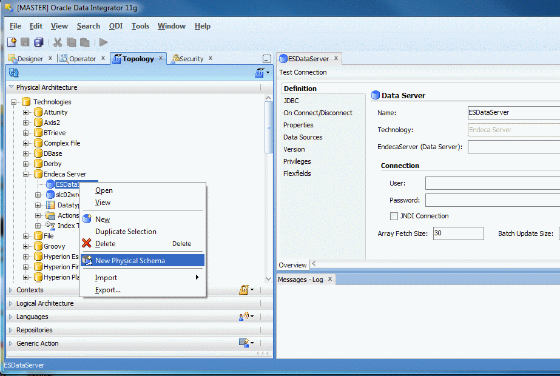Run execution using the green play arrow
Viewport: 560px width, 376px height.
tap(104, 41)
